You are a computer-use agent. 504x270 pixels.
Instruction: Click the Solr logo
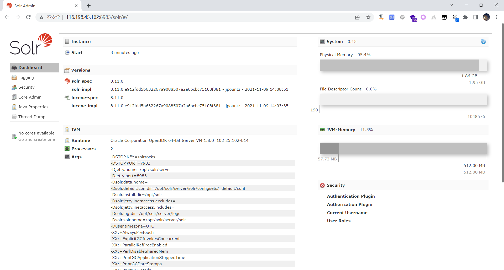[x=31, y=44]
